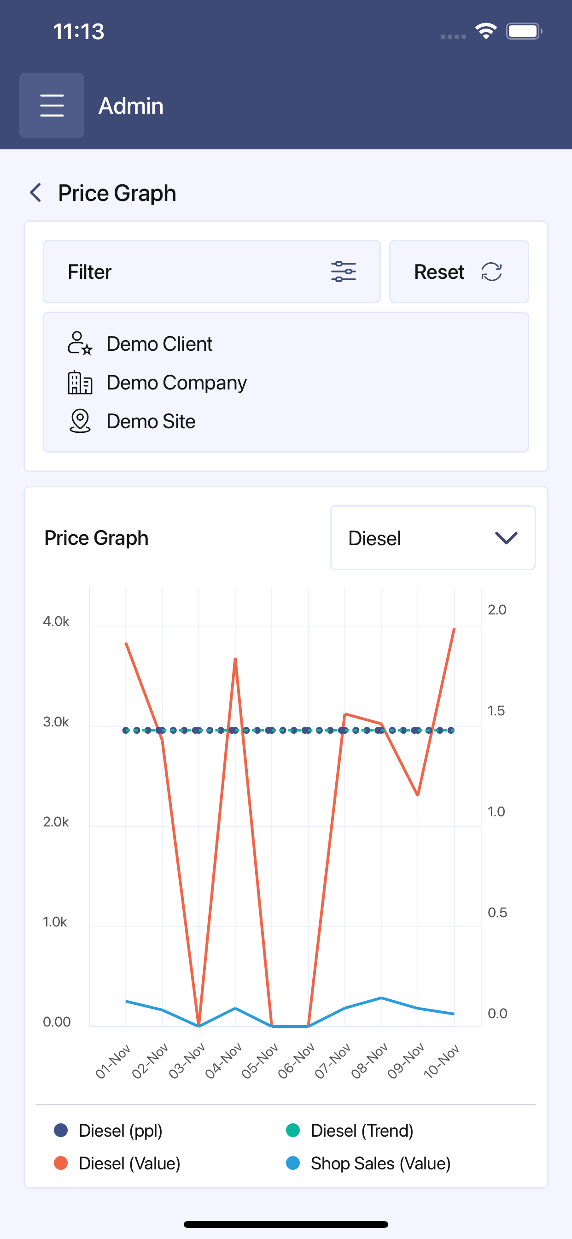Go back using the Price Graph chevron

(35, 193)
